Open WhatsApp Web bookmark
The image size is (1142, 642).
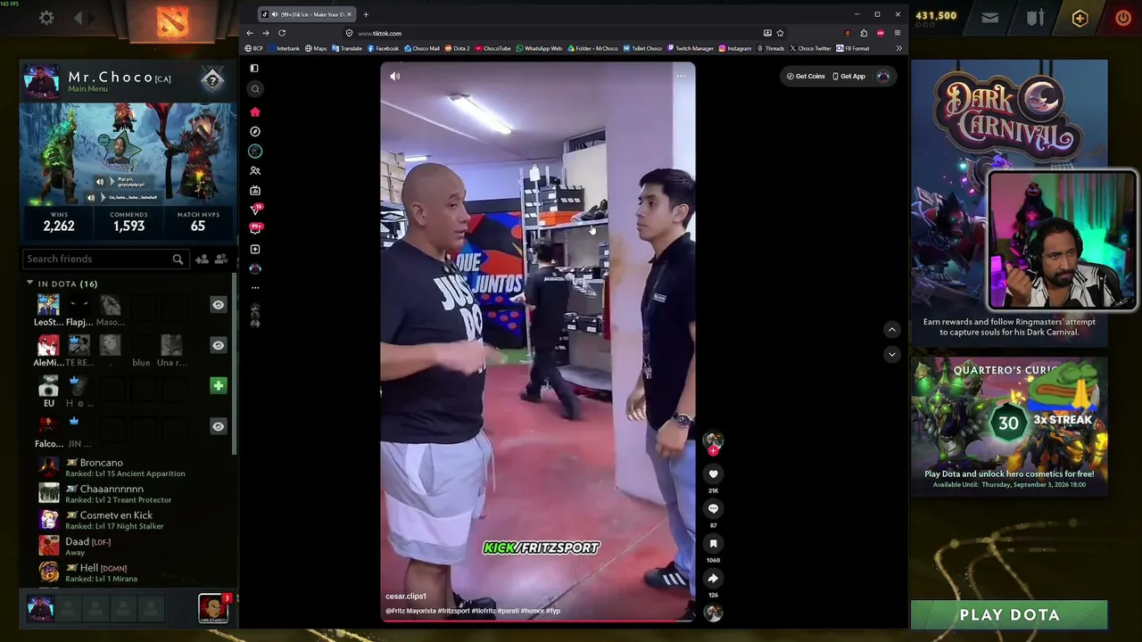(539, 48)
